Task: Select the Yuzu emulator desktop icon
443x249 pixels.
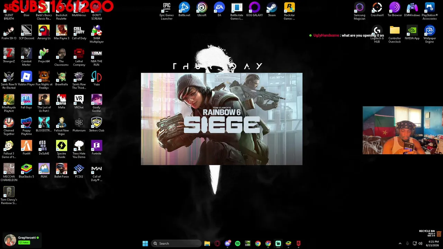Action: (x=97, y=79)
